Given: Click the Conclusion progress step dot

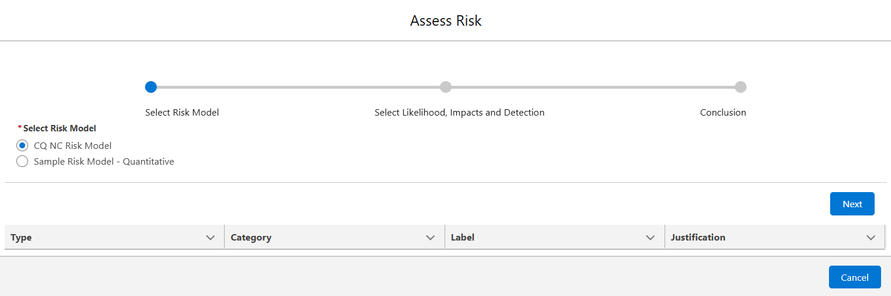Looking at the screenshot, I should point(741,87).
